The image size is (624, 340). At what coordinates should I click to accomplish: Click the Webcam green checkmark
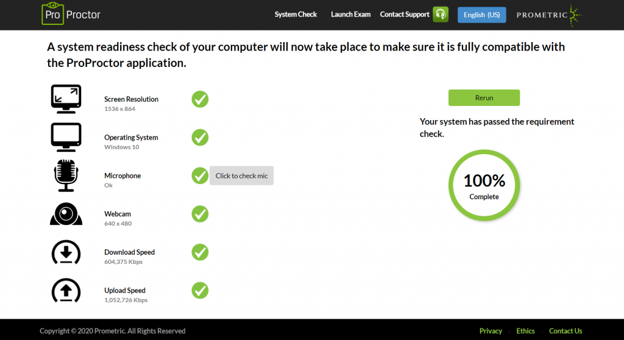[x=200, y=214]
